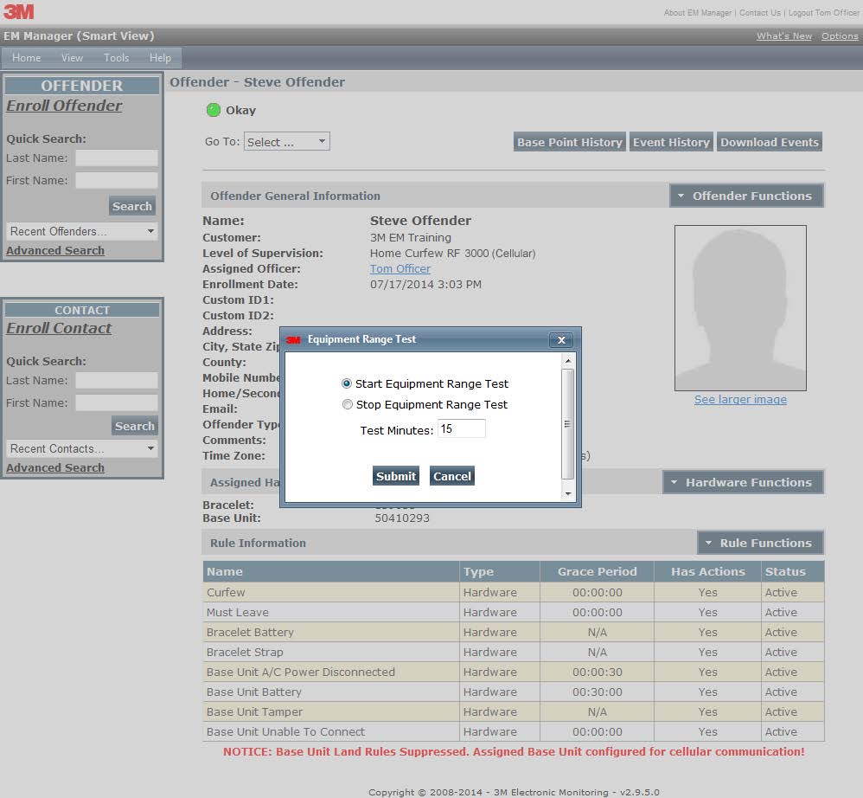
Task: Open the View menu
Action: coord(72,58)
